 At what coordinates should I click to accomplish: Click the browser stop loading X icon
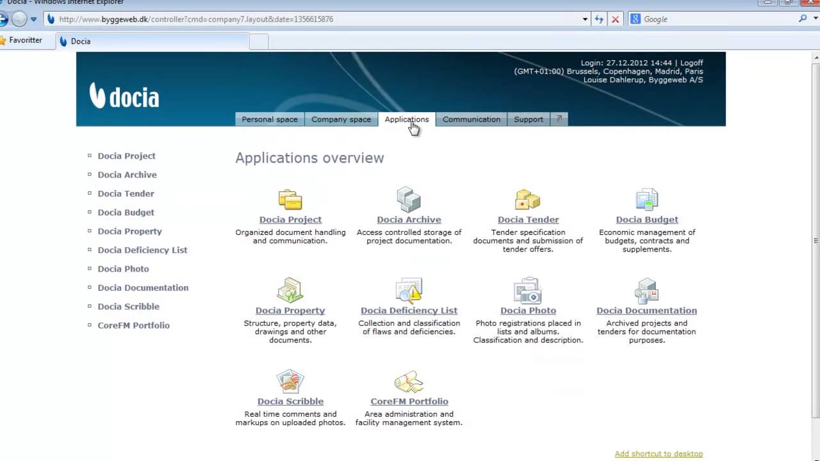click(x=615, y=19)
